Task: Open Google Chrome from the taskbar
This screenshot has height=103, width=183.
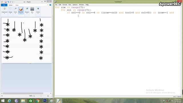Action: 37,101
